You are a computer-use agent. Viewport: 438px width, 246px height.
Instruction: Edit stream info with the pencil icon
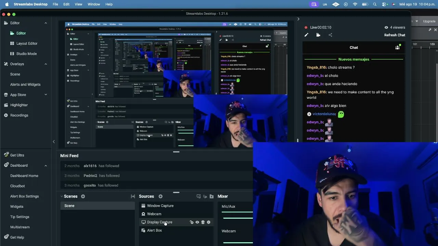click(306, 35)
